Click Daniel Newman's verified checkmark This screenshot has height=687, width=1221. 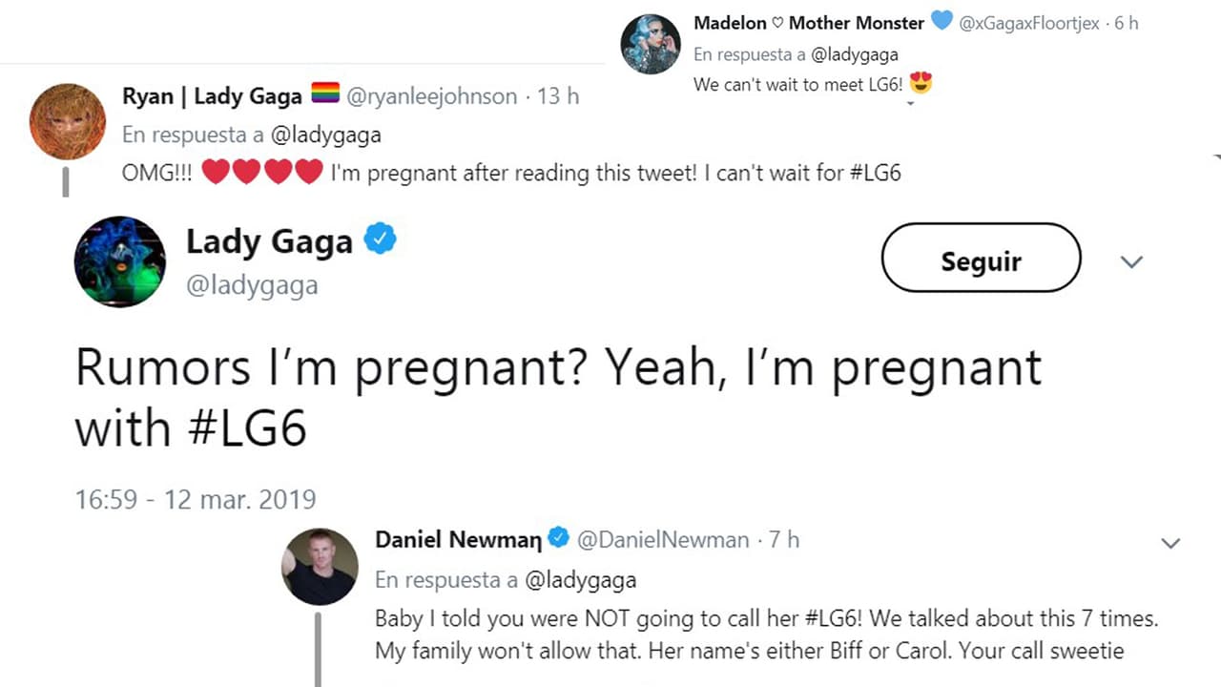558,537
